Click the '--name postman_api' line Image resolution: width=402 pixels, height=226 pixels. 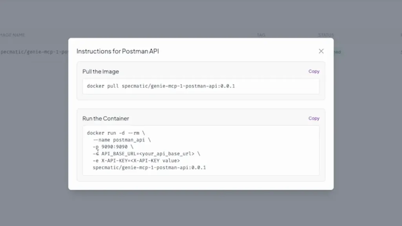122,140
